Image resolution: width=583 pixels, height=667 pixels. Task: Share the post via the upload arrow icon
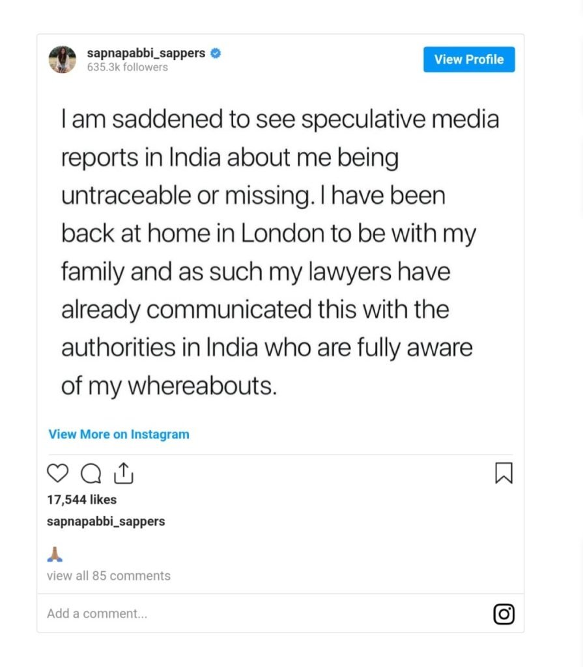[x=124, y=474]
